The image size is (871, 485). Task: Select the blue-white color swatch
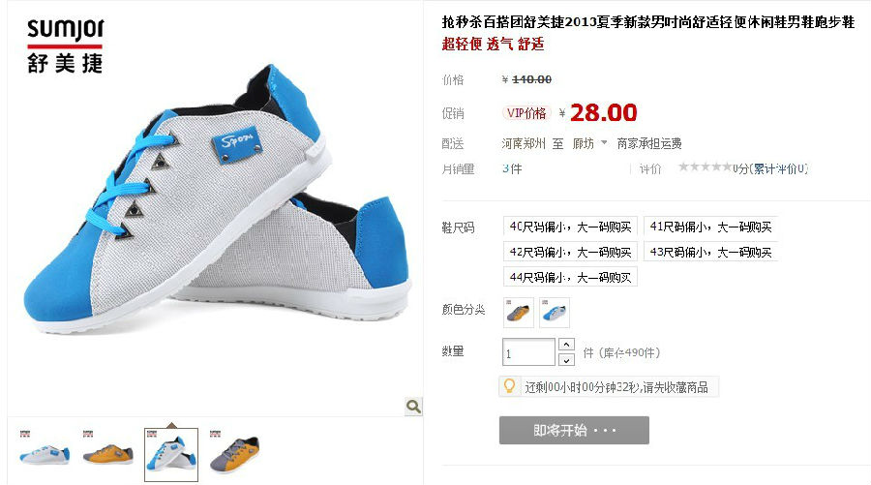pos(555,313)
